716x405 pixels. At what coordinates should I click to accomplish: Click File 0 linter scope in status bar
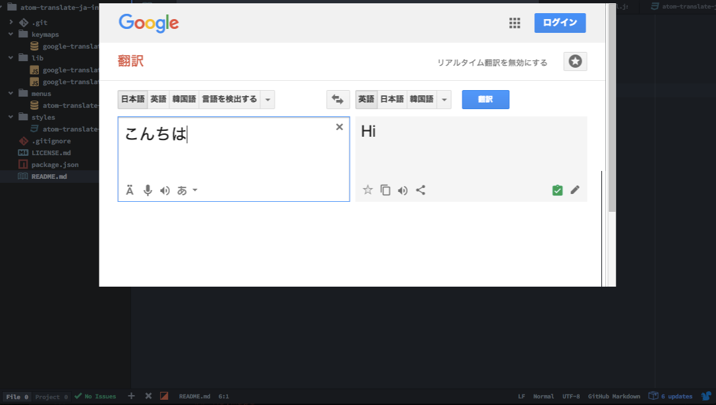point(17,397)
